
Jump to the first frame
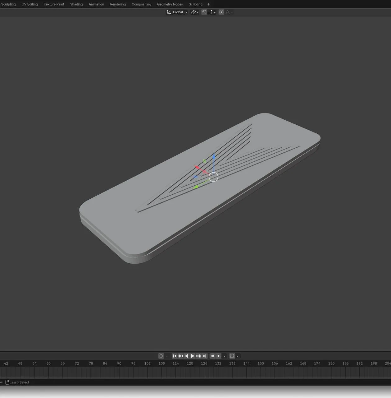175,356
